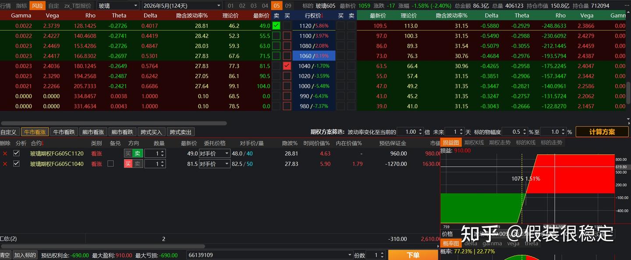Open the zx_T型报价 tab
631x260 pixels.
(x=78, y=6)
